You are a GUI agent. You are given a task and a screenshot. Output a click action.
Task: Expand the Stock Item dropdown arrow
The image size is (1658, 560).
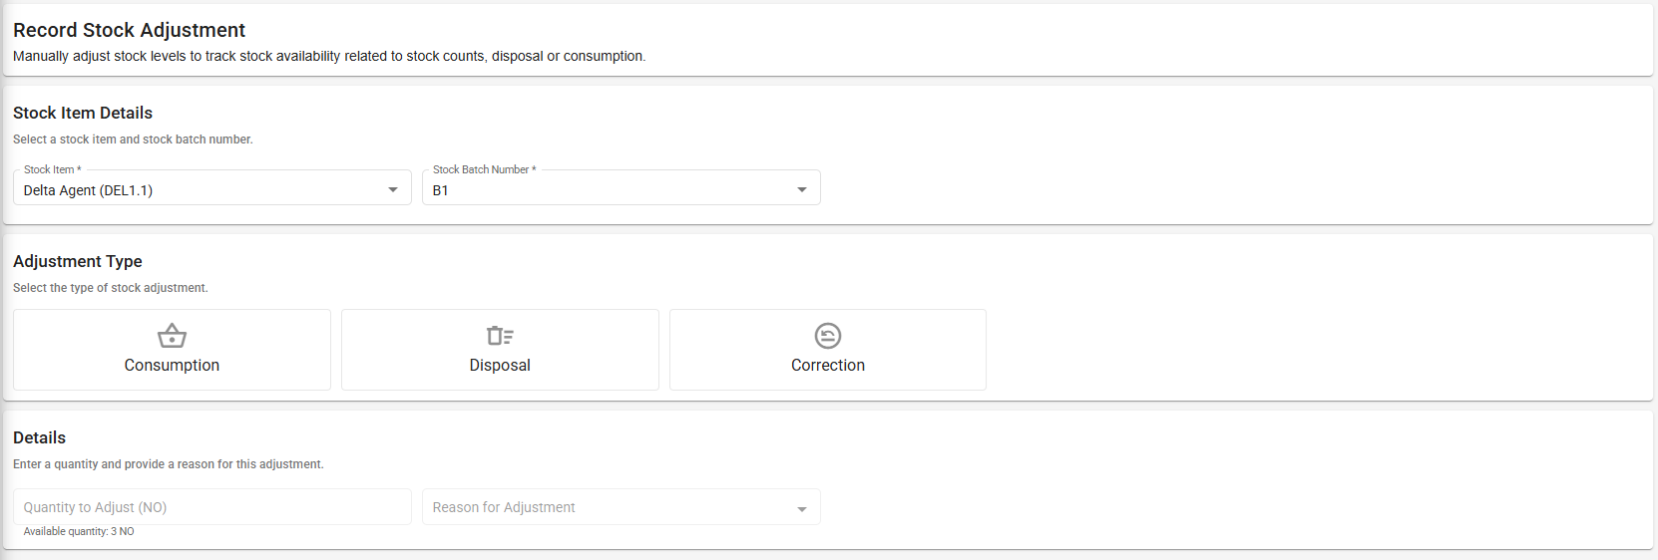(393, 189)
